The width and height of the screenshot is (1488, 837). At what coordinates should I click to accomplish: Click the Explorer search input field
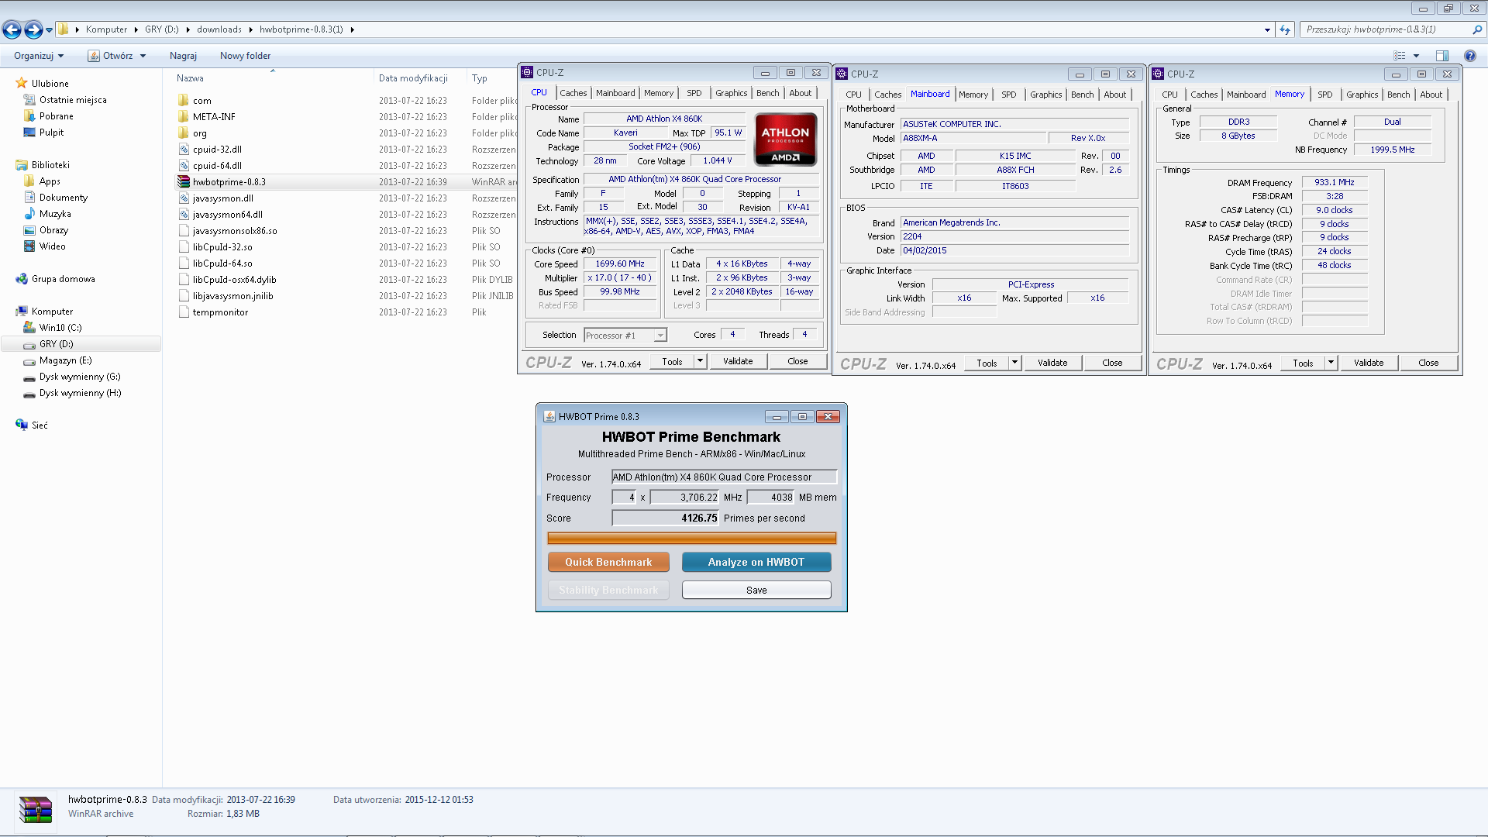[x=1386, y=29]
